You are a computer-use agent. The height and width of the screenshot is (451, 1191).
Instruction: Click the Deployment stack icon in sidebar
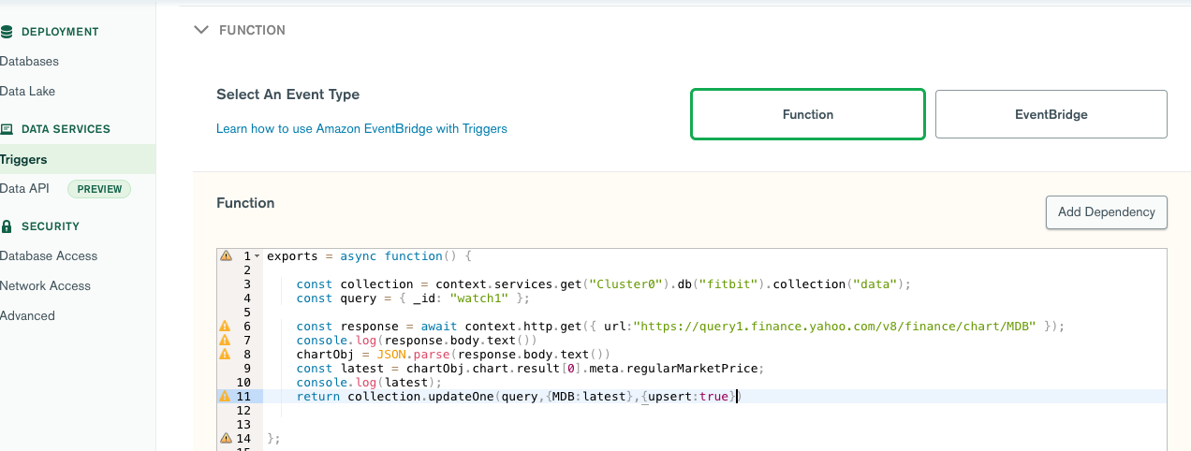7,32
